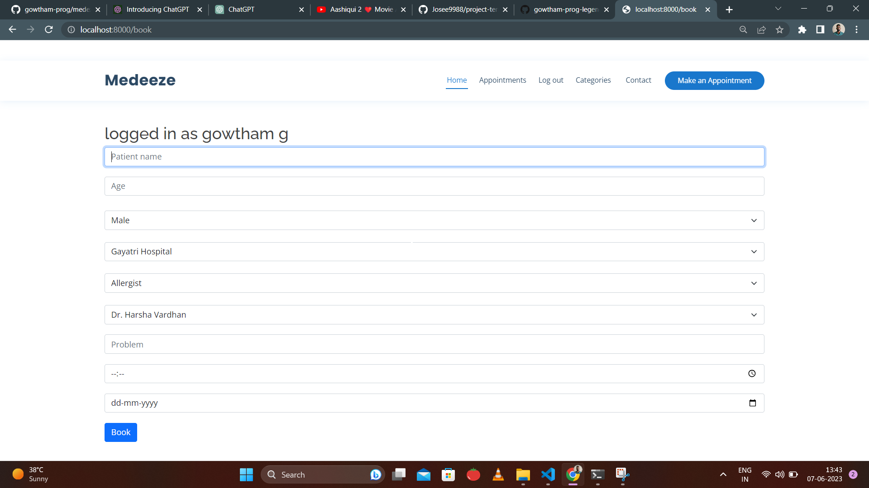Click the share page icon
Viewport: 869px width, 488px height.
(761, 30)
